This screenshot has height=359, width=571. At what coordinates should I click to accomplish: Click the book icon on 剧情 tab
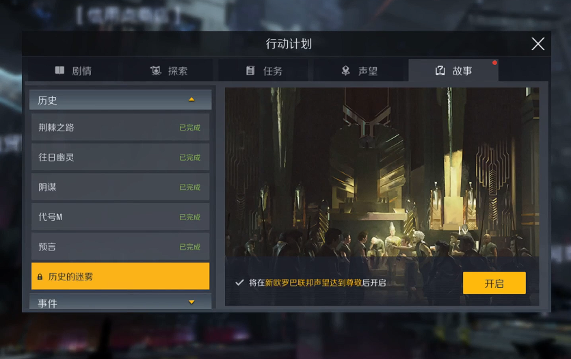click(x=59, y=70)
